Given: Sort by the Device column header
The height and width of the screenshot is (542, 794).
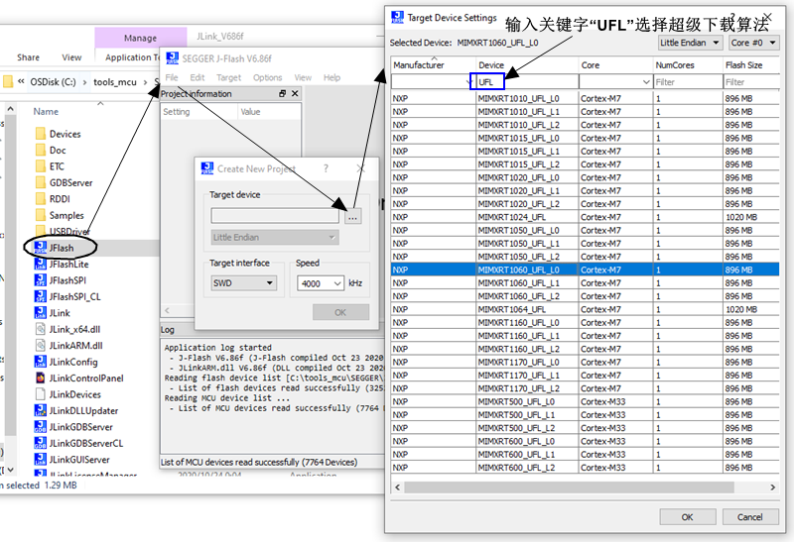Looking at the screenshot, I should click(x=527, y=64).
